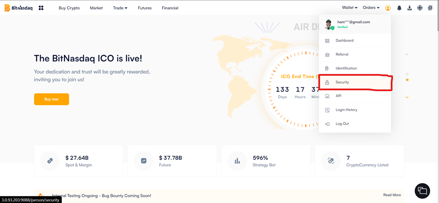Click the download icon in header
439x203 pixels.
click(409, 8)
